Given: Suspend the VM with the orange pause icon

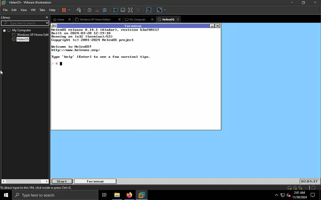Looking at the screenshot, I should [64, 10].
